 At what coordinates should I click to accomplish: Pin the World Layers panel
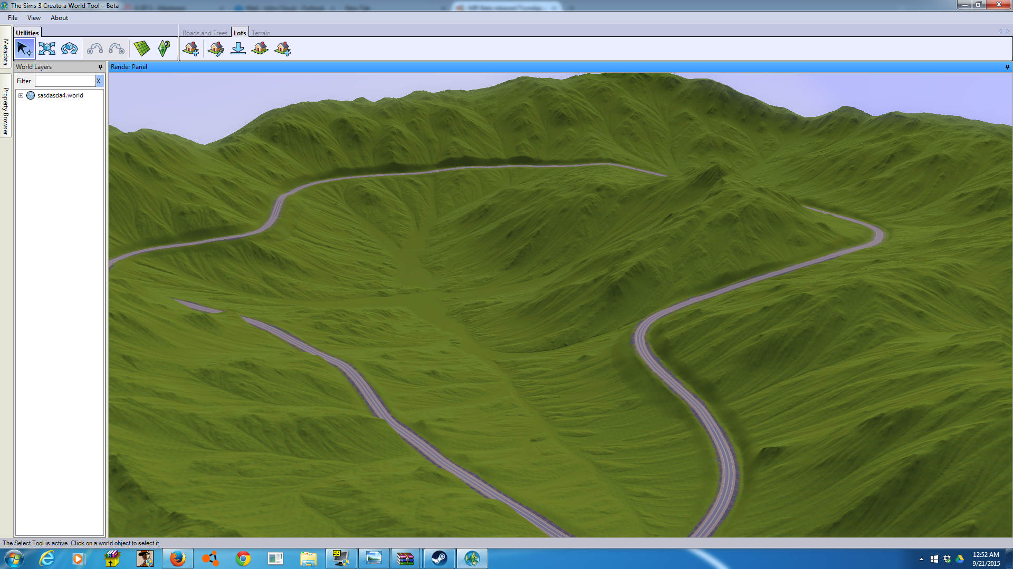click(100, 67)
